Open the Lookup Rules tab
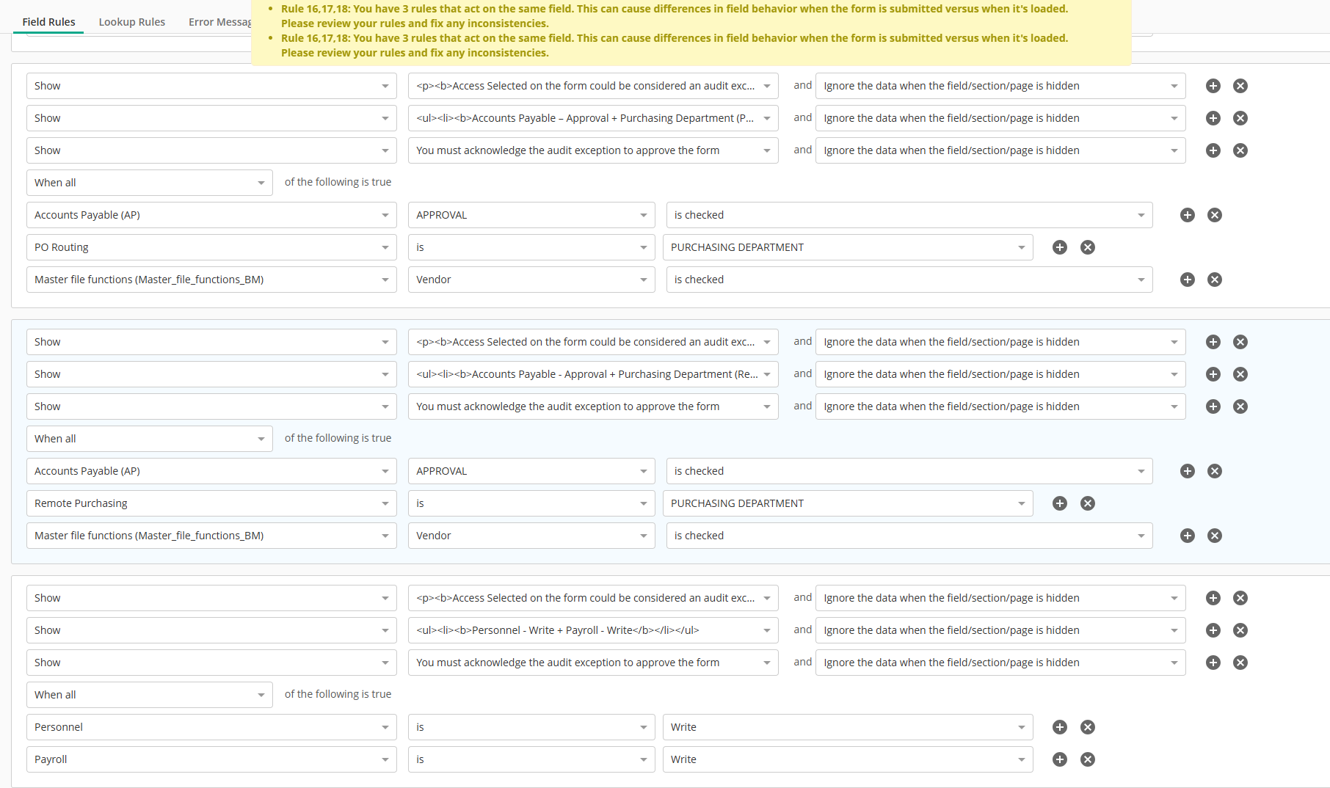 tap(132, 22)
